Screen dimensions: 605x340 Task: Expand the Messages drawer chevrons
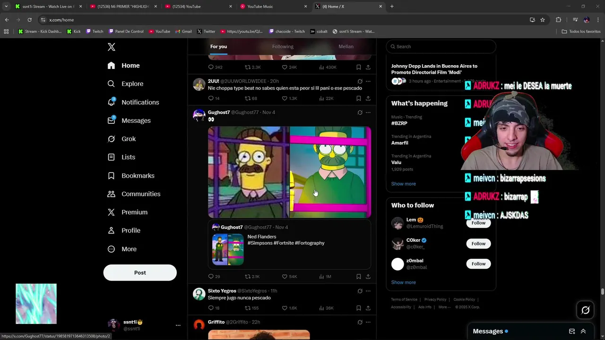click(x=583, y=331)
